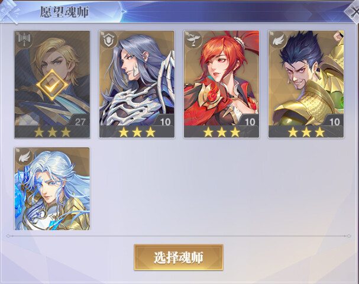
Task: Click the 选择魂师 button
Action: 179,257
